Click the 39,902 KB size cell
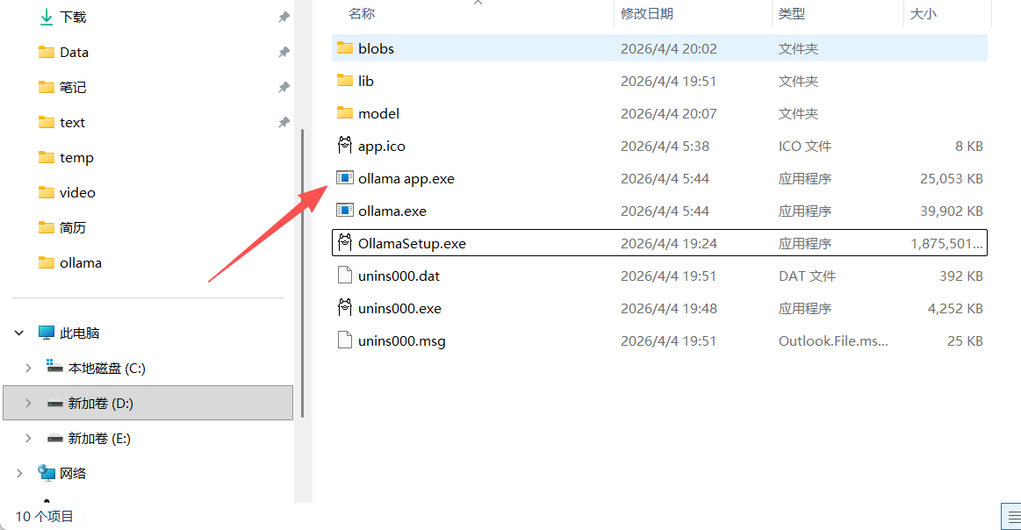 coord(951,211)
